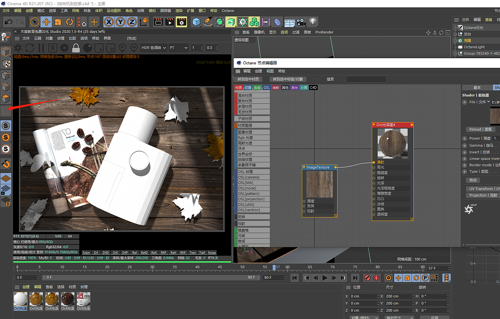Click the Pick Focus F marker icon
This screenshot has height=319, width=500.
[122, 48]
